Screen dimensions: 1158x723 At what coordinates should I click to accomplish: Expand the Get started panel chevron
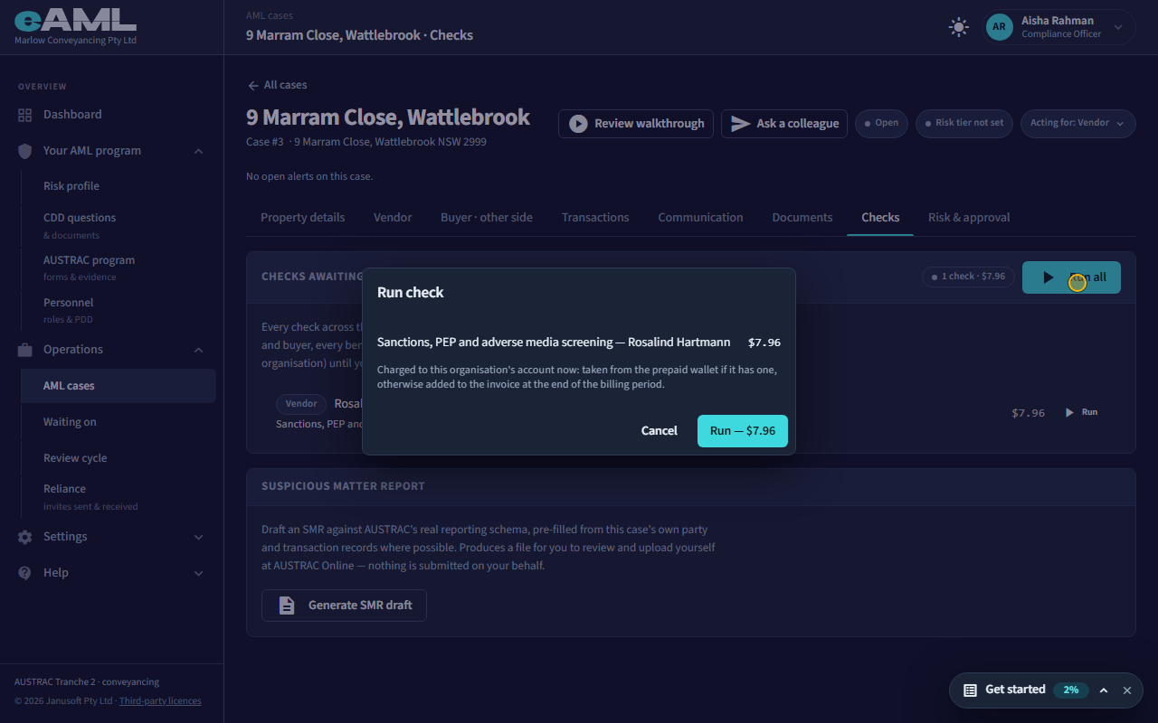1104,690
